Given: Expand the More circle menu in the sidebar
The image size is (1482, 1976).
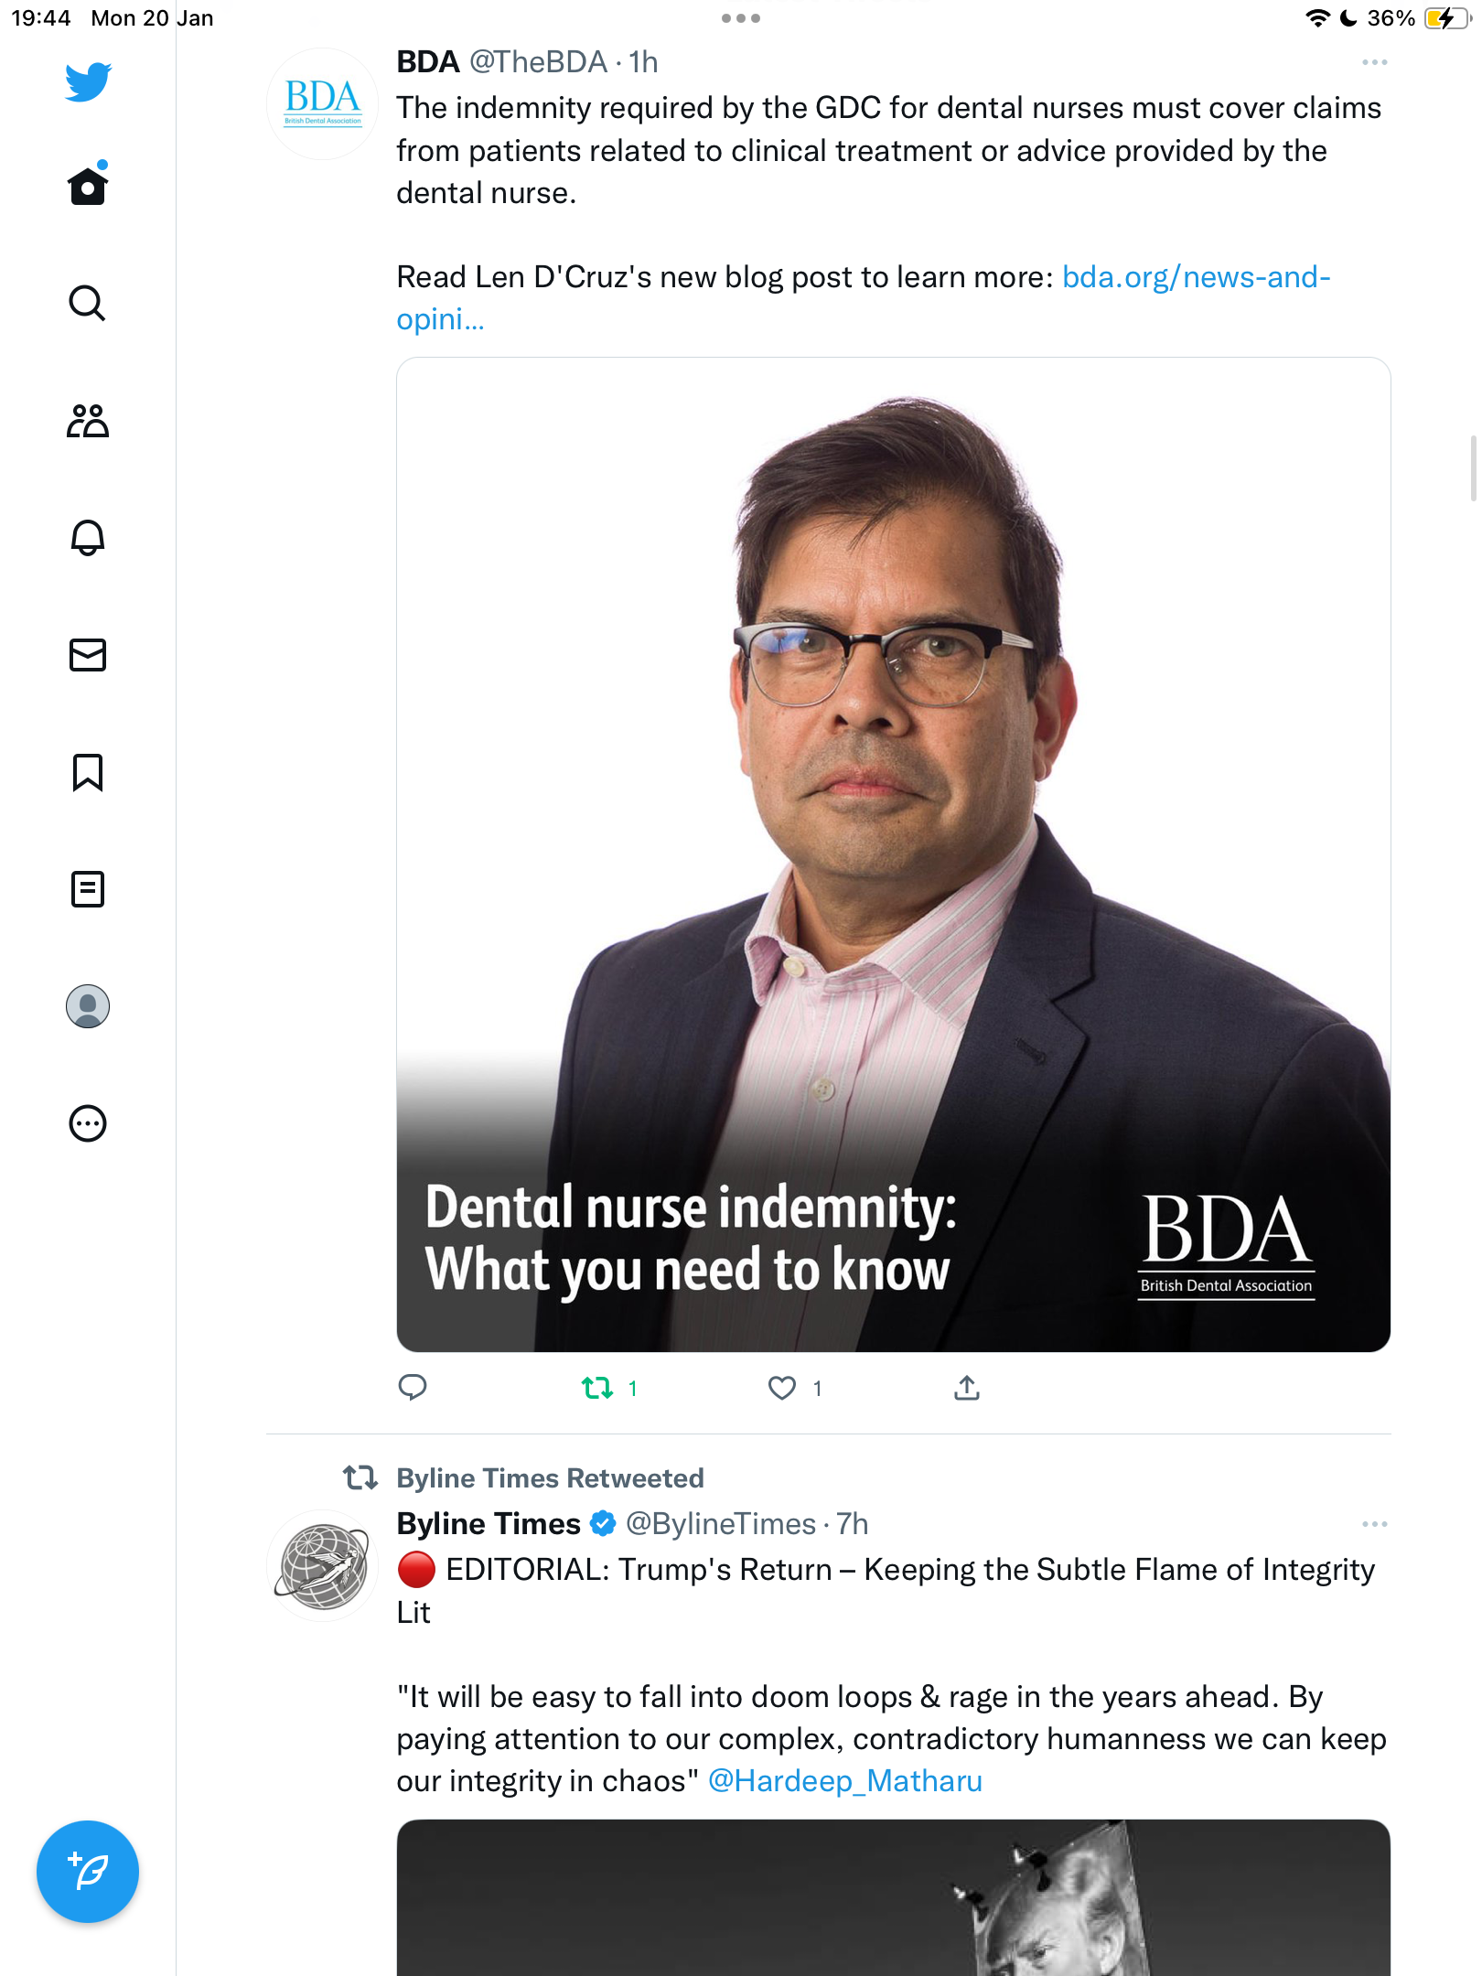Looking at the screenshot, I should tap(88, 1123).
